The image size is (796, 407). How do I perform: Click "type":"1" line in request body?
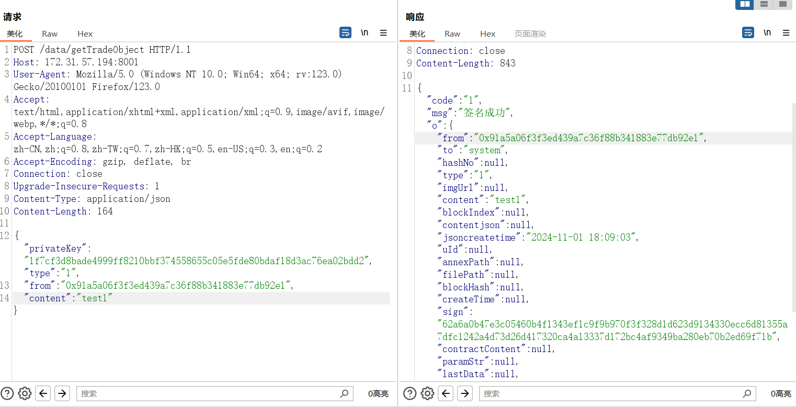pyautogui.click(x=51, y=273)
